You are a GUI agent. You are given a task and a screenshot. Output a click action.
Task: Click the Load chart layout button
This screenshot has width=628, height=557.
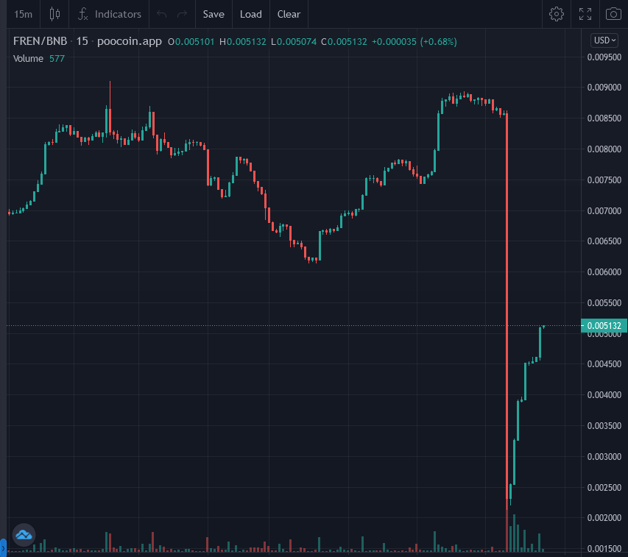251,15
